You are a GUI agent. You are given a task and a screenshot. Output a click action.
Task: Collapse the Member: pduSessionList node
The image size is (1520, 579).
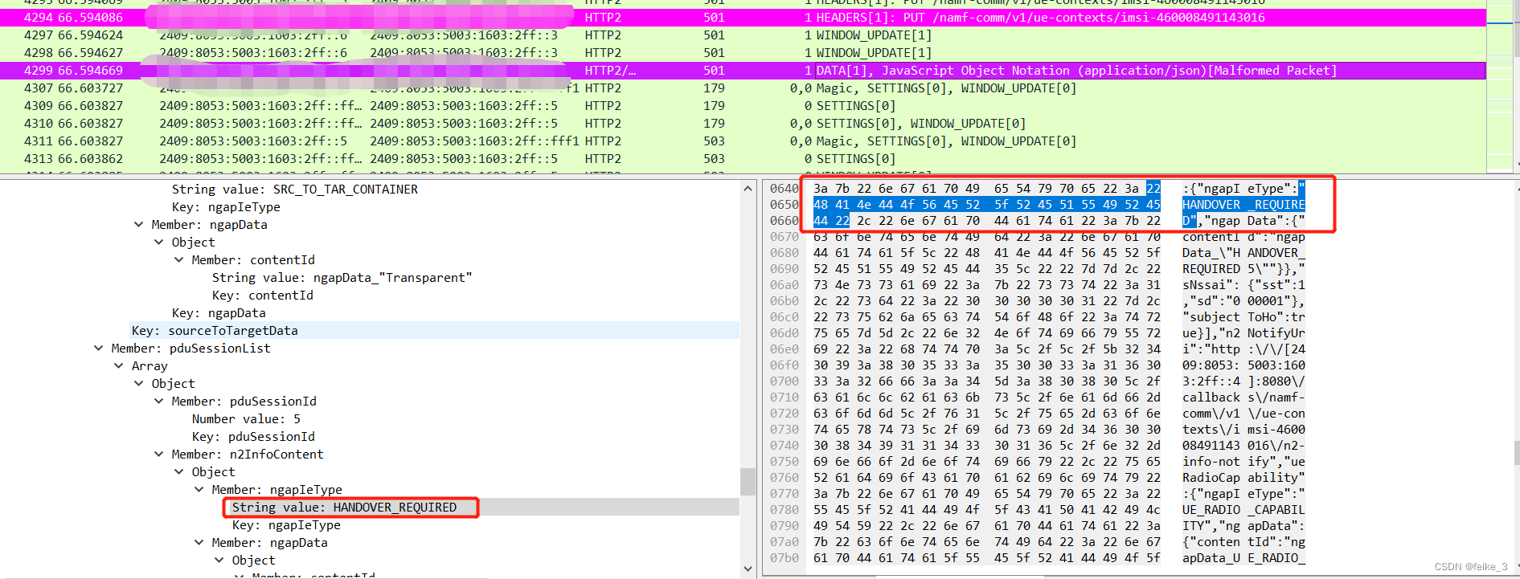point(99,349)
